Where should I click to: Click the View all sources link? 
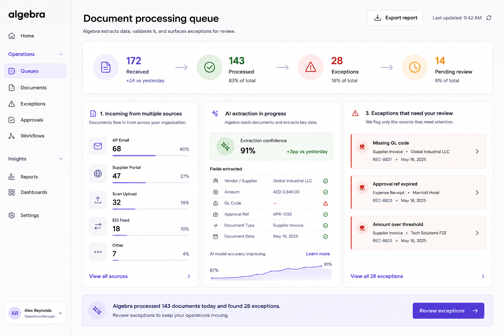[108, 276]
